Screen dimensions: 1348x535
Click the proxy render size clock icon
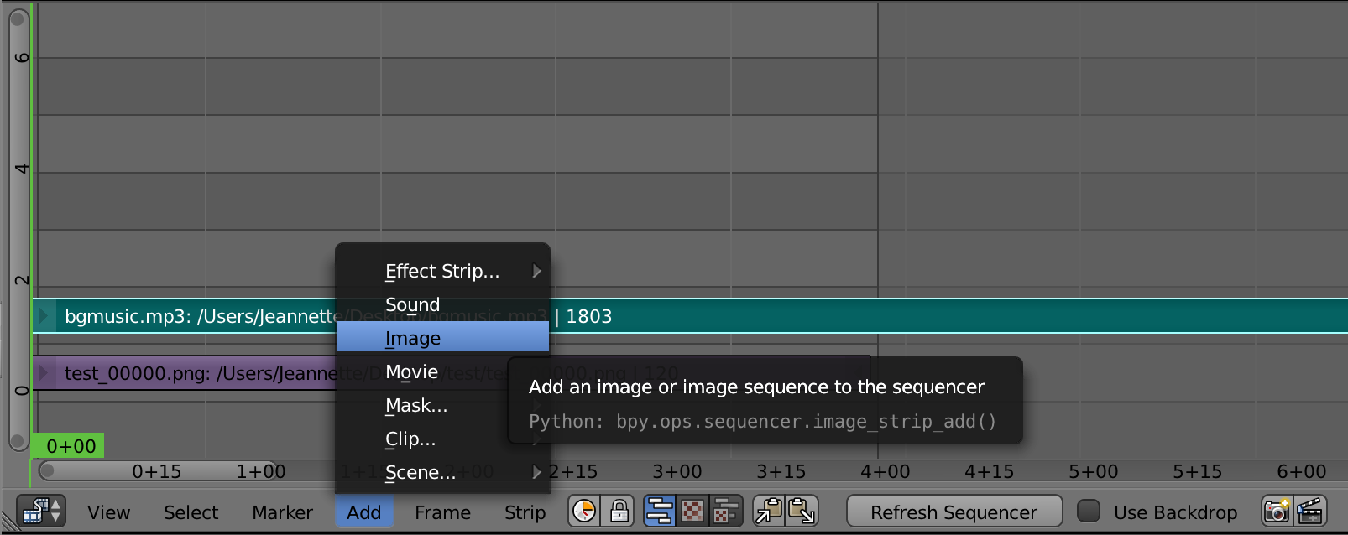pos(584,512)
